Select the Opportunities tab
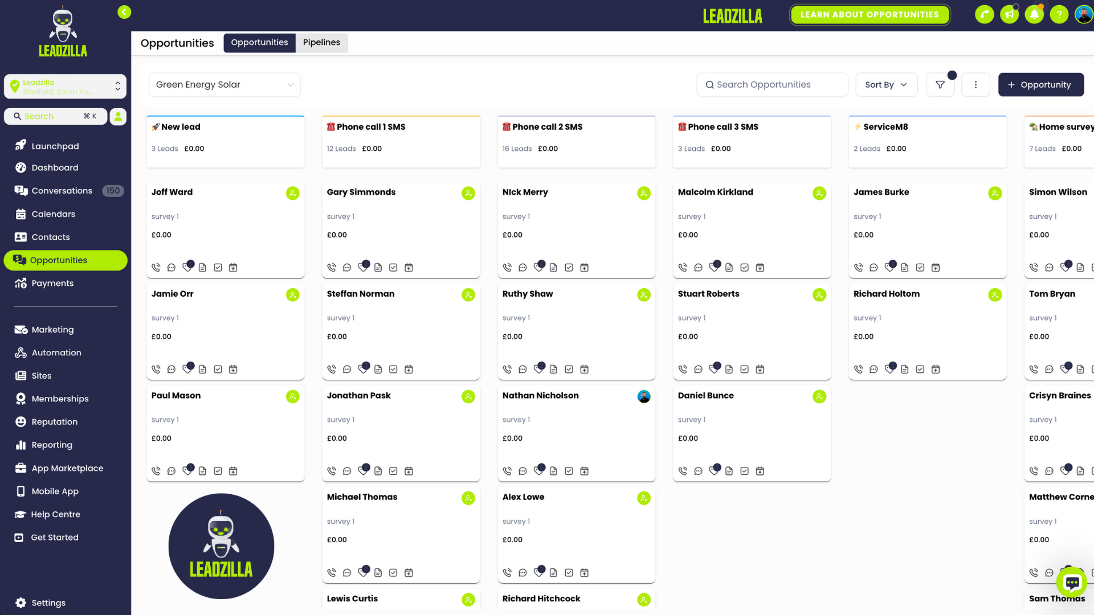 [259, 42]
